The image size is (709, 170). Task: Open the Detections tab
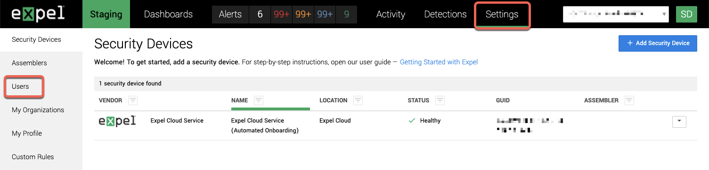pyautogui.click(x=445, y=14)
